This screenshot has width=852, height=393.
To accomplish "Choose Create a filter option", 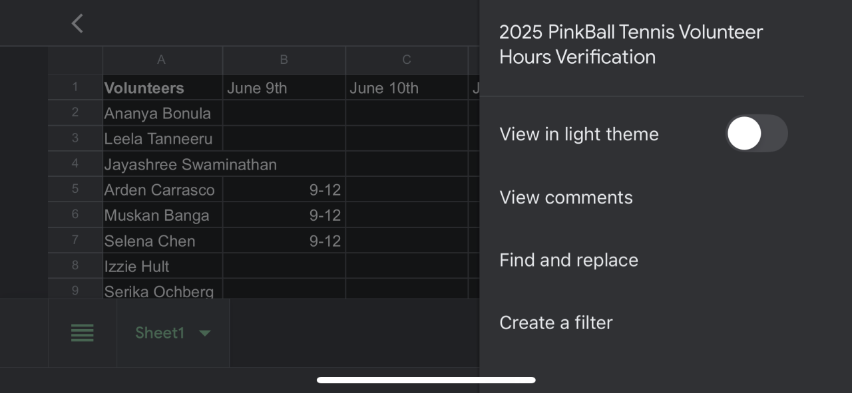I will pyautogui.click(x=556, y=323).
